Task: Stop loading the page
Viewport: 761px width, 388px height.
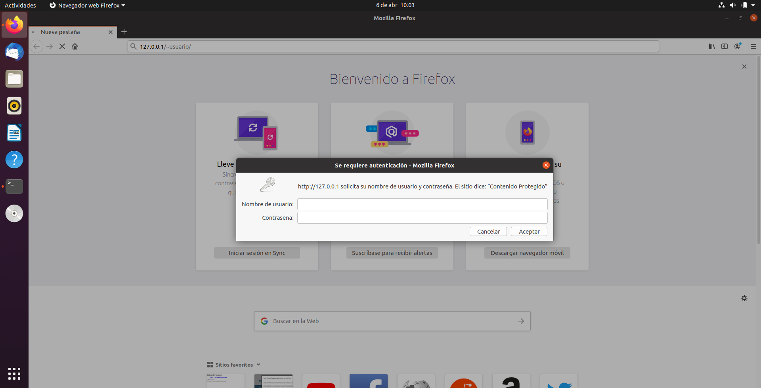Action: click(62, 46)
